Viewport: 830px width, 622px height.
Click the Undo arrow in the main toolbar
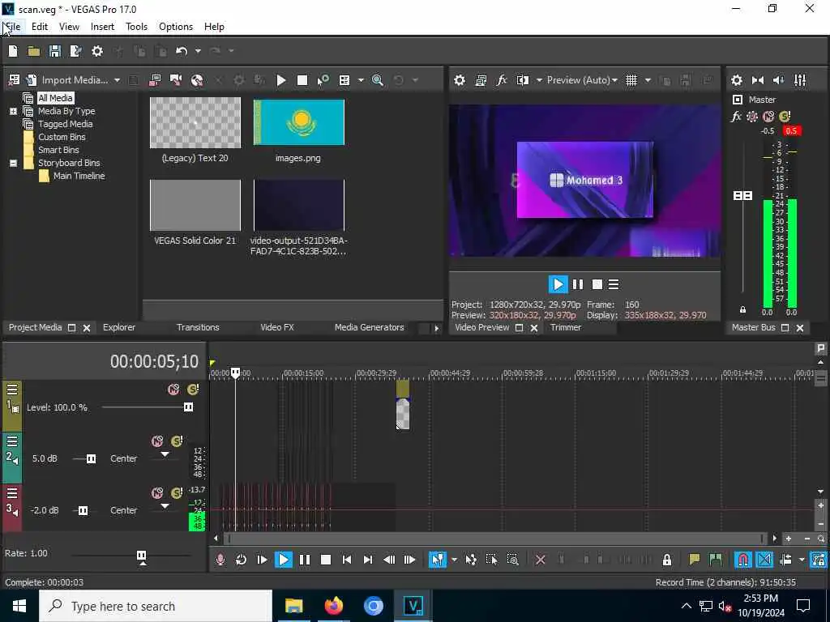coord(182,51)
